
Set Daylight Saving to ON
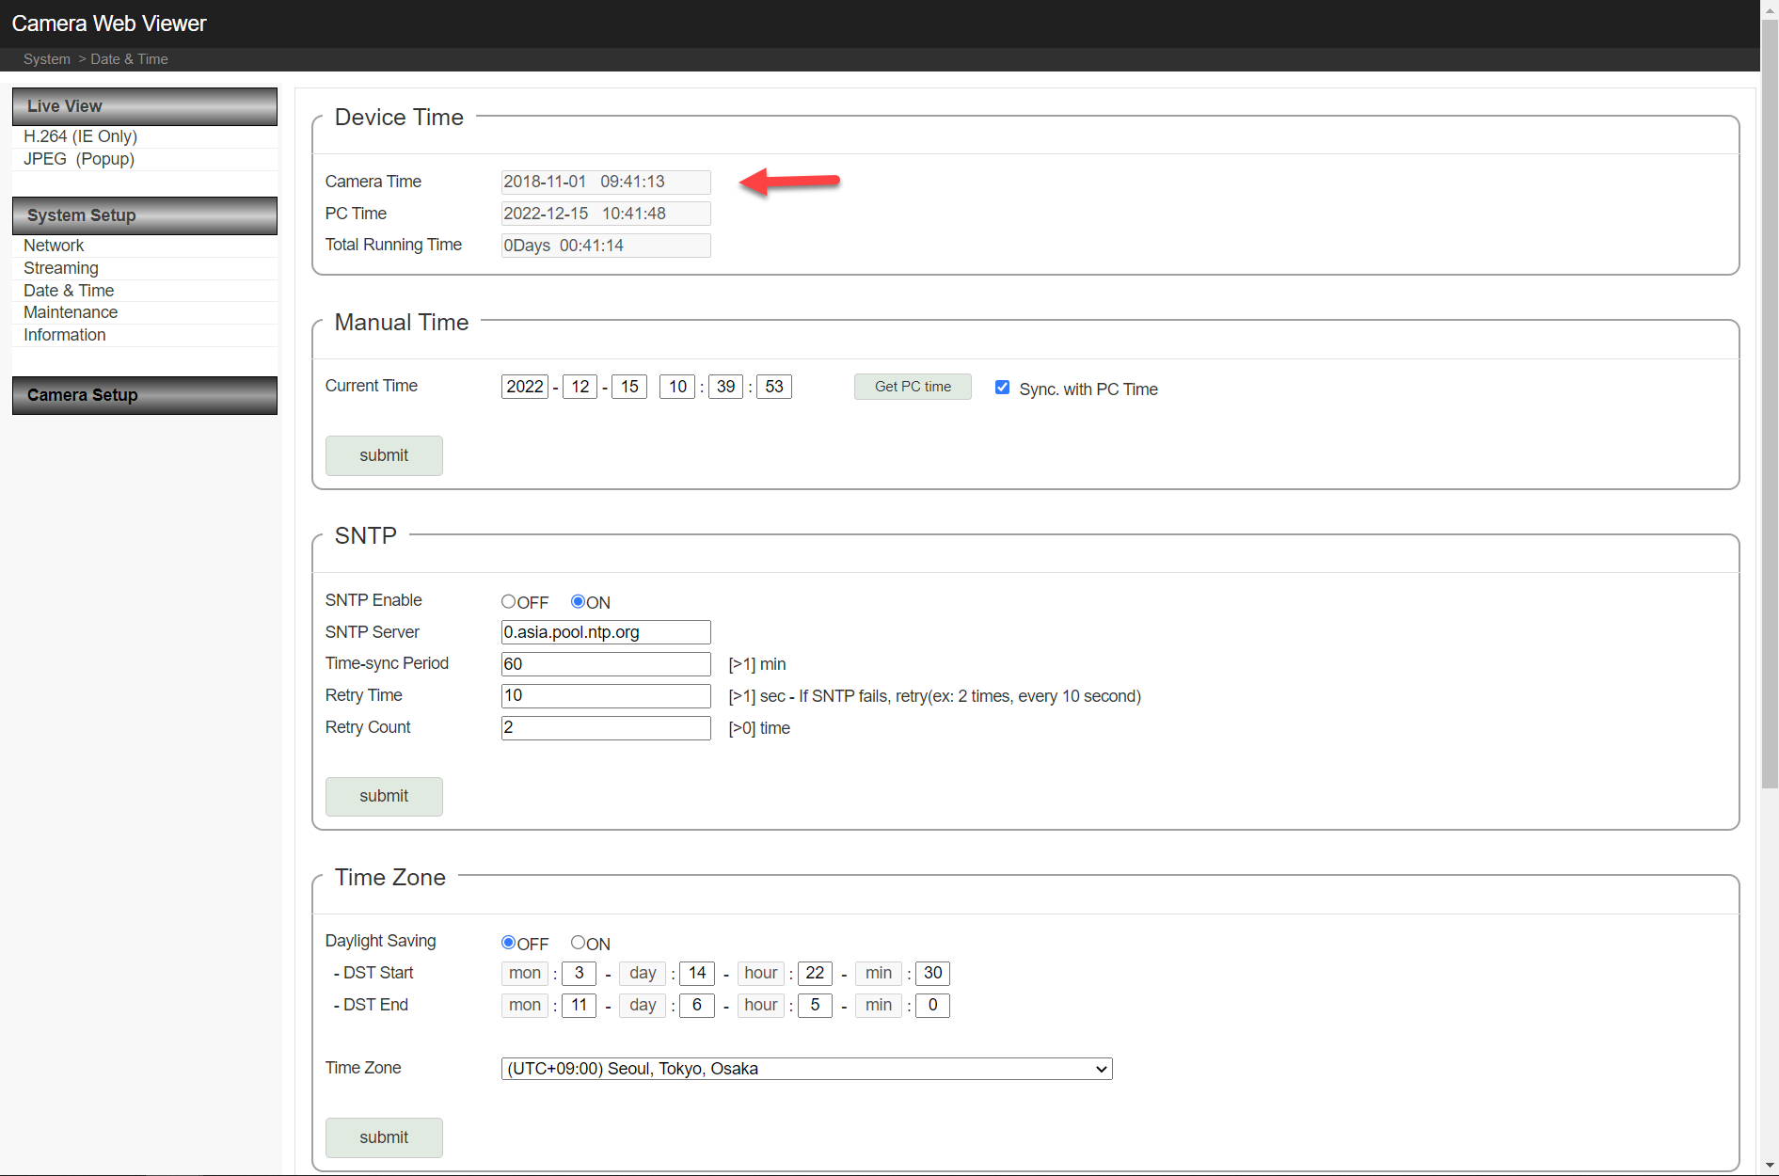578,943
